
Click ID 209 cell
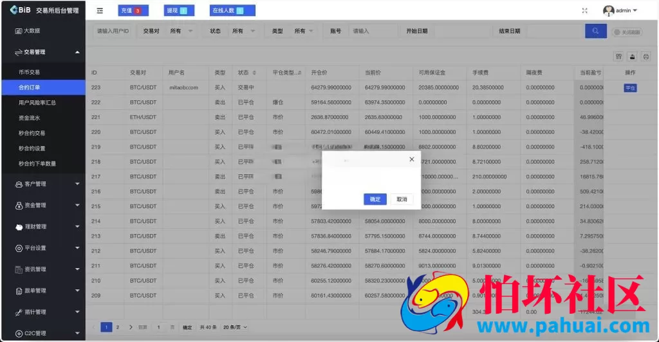(x=96, y=296)
